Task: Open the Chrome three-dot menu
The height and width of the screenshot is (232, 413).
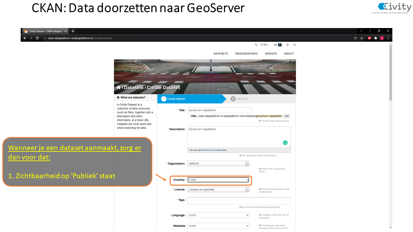Action: (x=388, y=38)
